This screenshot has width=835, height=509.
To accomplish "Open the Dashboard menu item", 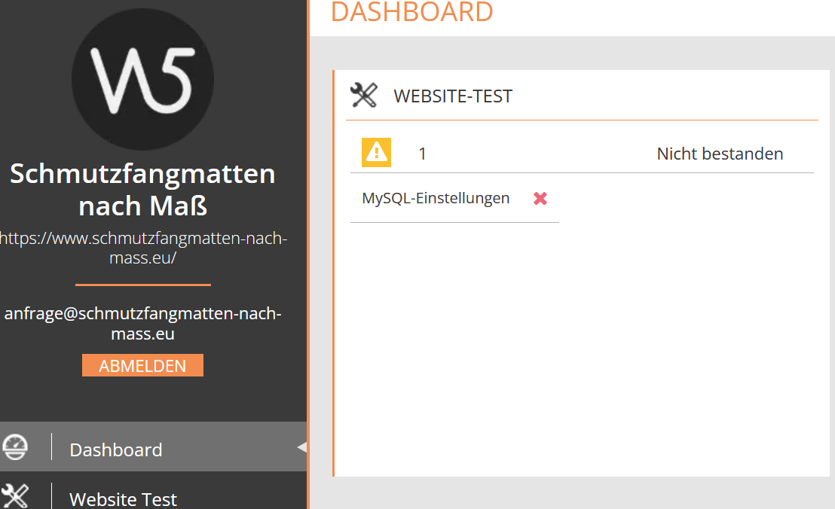I will (116, 450).
